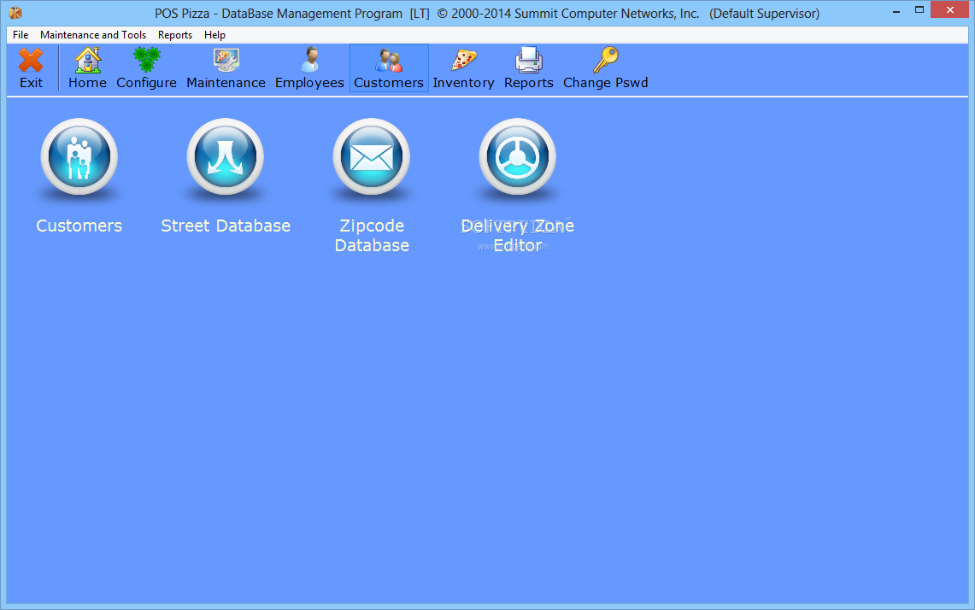
Task: Open the Inventory pizza slice icon
Action: coord(464,61)
